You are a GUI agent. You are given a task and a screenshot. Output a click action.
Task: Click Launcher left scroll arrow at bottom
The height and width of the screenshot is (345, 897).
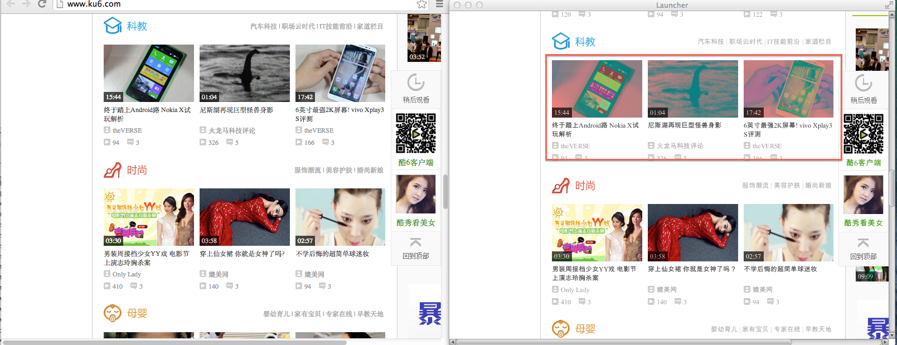[x=453, y=342]
